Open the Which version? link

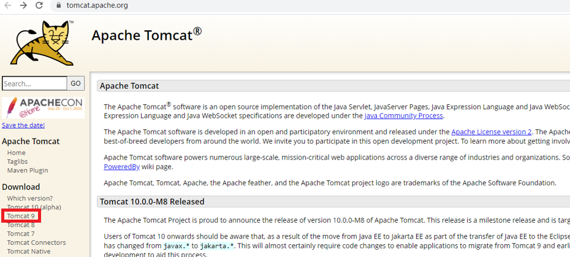click(x=30, y=198)
